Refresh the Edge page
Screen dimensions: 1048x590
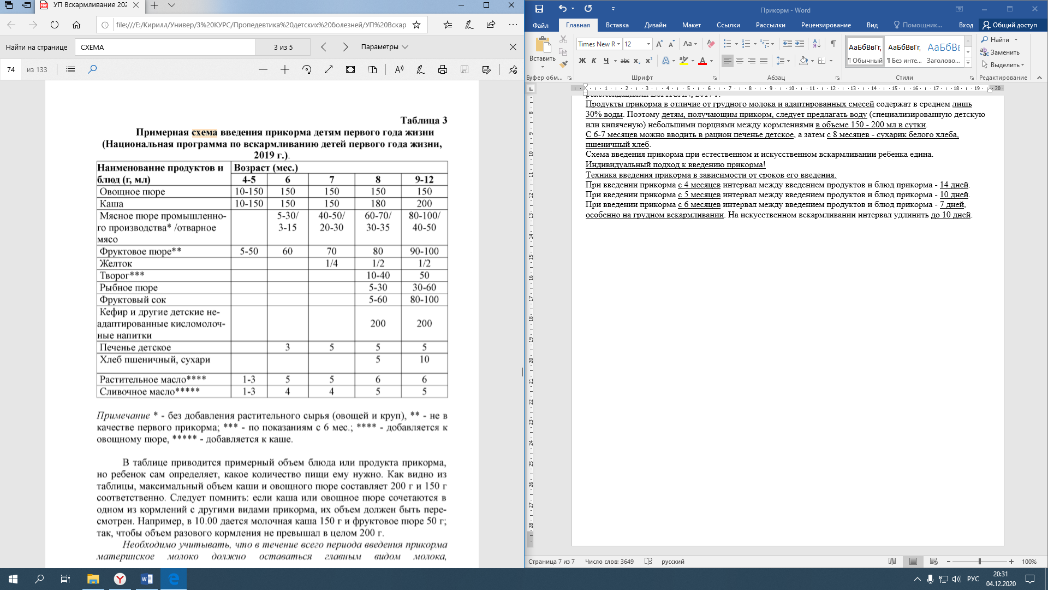coord(55,25)
